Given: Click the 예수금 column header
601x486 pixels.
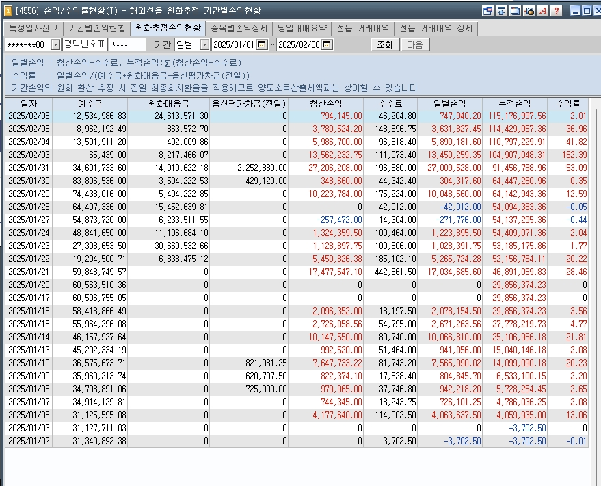Looking at the screenshot, I should pyautogui.click(x=90, y=103).
